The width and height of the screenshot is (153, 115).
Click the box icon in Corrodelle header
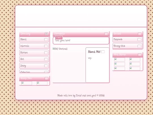[106, 34]
